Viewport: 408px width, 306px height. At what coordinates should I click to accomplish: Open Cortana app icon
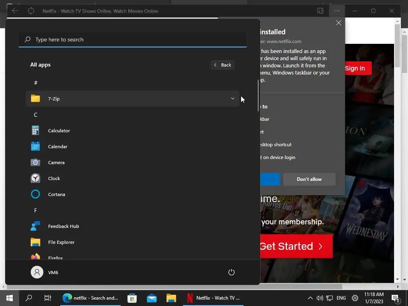point(35,194)
